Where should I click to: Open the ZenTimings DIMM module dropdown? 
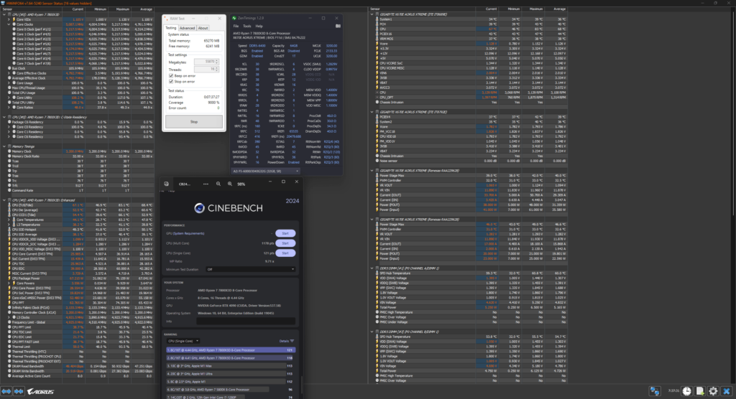(x=265, y=171)
